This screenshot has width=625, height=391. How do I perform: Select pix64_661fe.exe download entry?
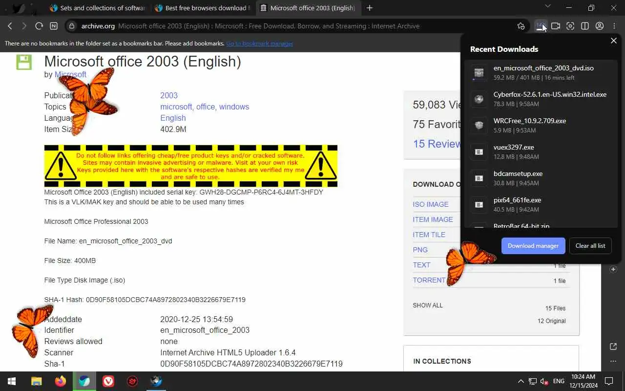[541, 205]
